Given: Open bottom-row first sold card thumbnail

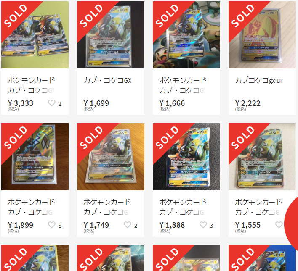Looking at the screenshot, I should click(35, 258).
